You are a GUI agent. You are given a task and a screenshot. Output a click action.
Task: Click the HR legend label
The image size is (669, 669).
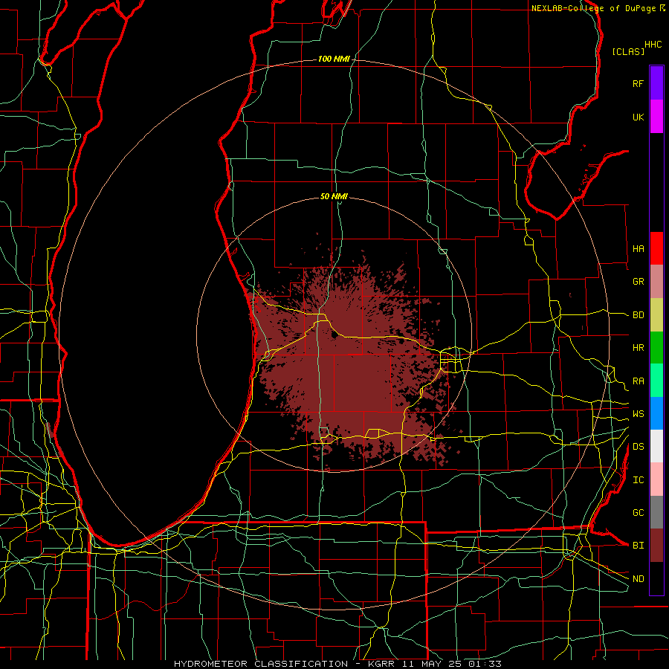tap(638, 348)
